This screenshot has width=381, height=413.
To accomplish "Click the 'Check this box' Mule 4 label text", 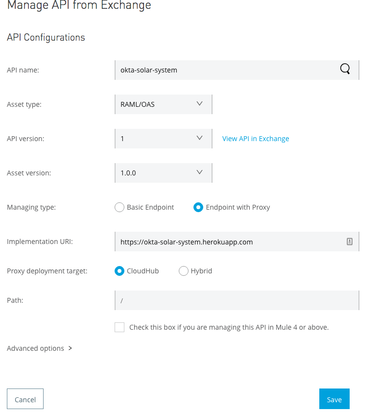I will pyautogui.click(x=229, y=327).
